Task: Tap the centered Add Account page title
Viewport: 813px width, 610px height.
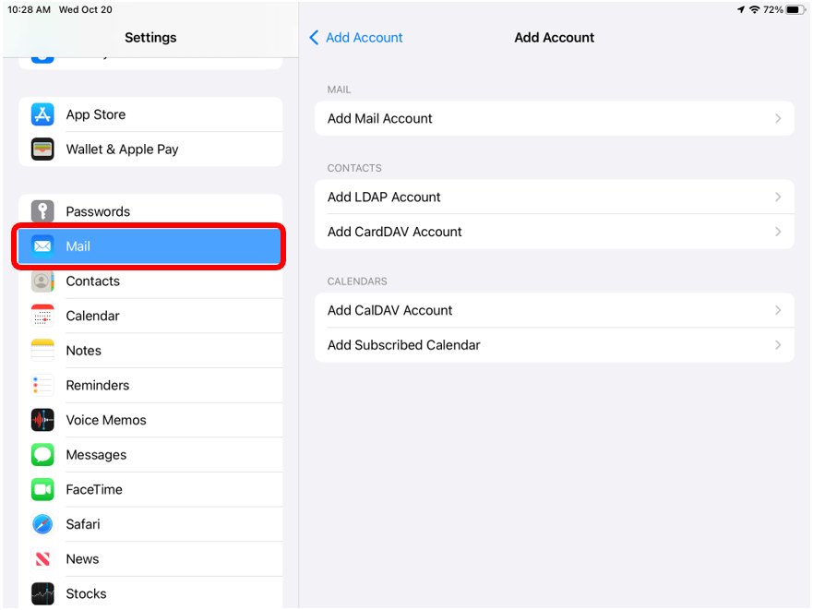Action: 555,37
